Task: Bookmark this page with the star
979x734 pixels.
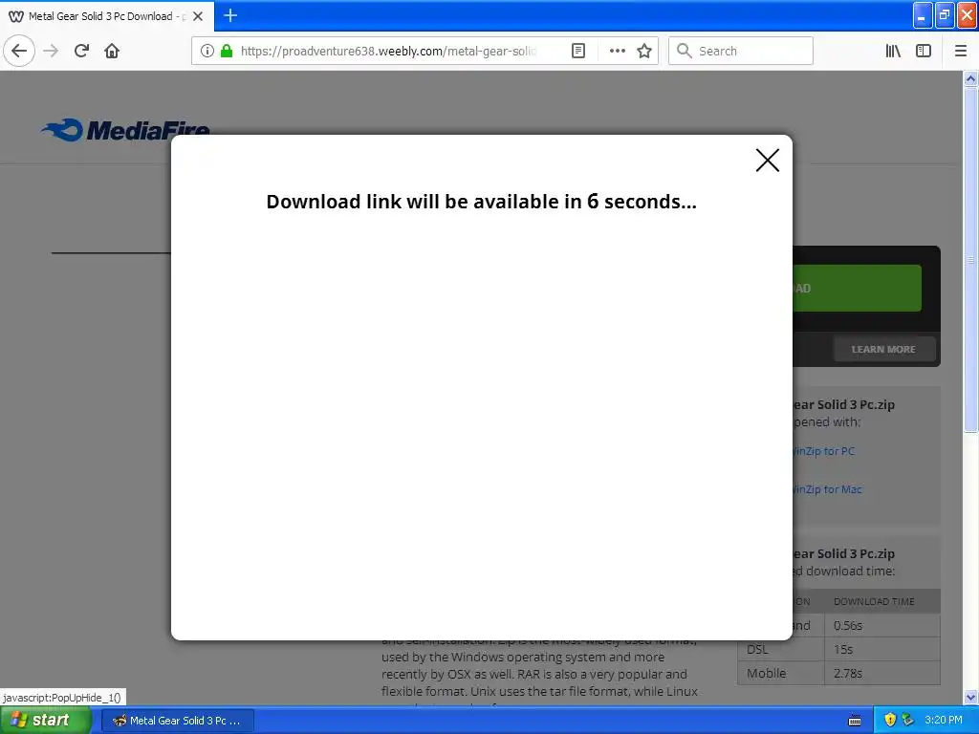Action: tap(644, 51)
